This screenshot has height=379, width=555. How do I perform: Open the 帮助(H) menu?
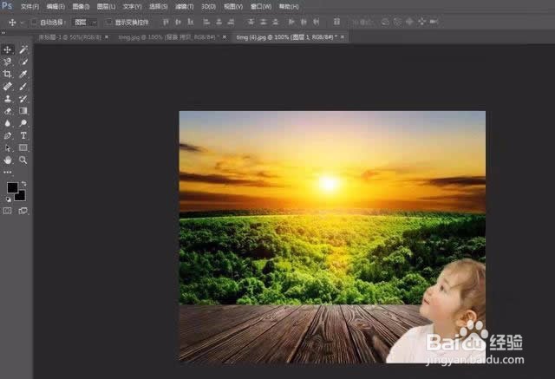[x=289, y=7]
